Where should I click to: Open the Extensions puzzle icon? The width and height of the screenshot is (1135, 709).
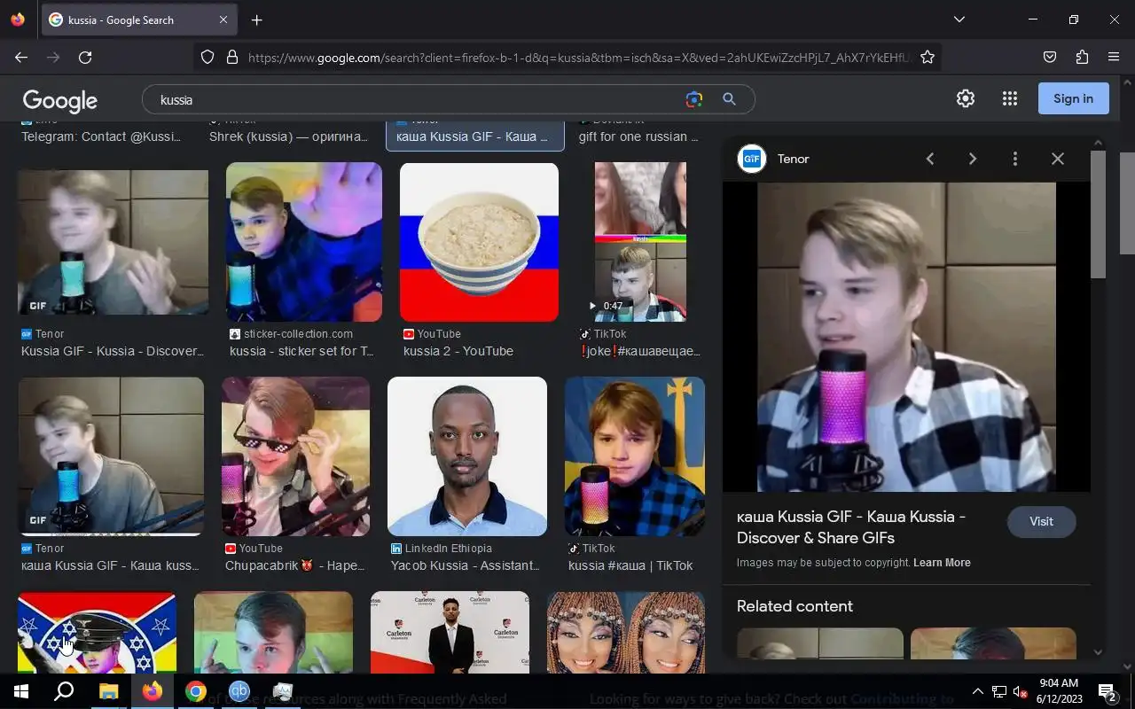pos(1082,57)
